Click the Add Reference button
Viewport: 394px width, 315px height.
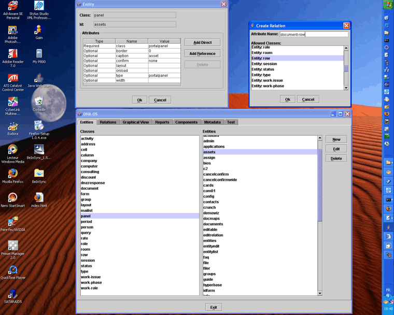coord(203,53)
